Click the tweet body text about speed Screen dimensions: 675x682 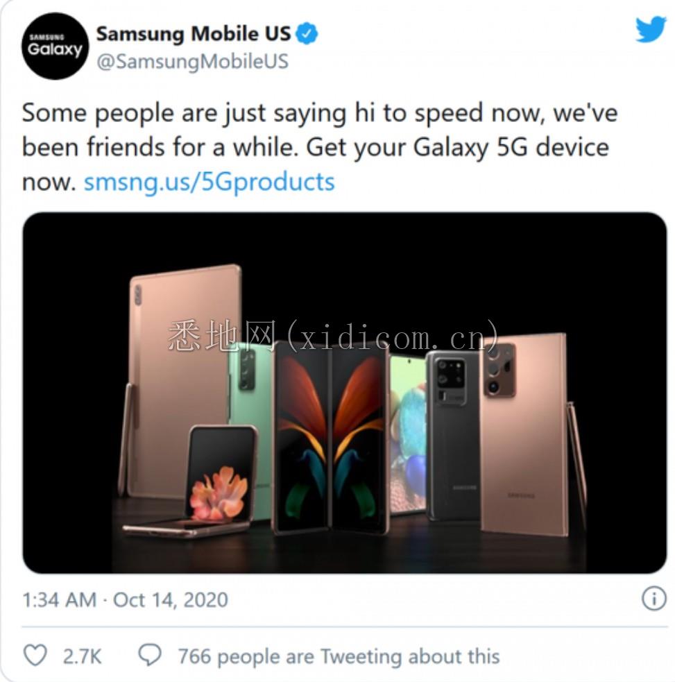[x=320, y=147]
